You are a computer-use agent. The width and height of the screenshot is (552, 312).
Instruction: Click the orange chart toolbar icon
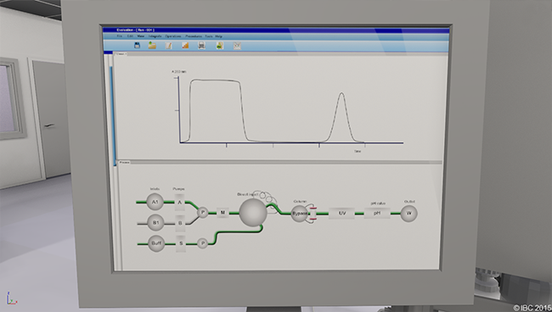tap(185, 45)
